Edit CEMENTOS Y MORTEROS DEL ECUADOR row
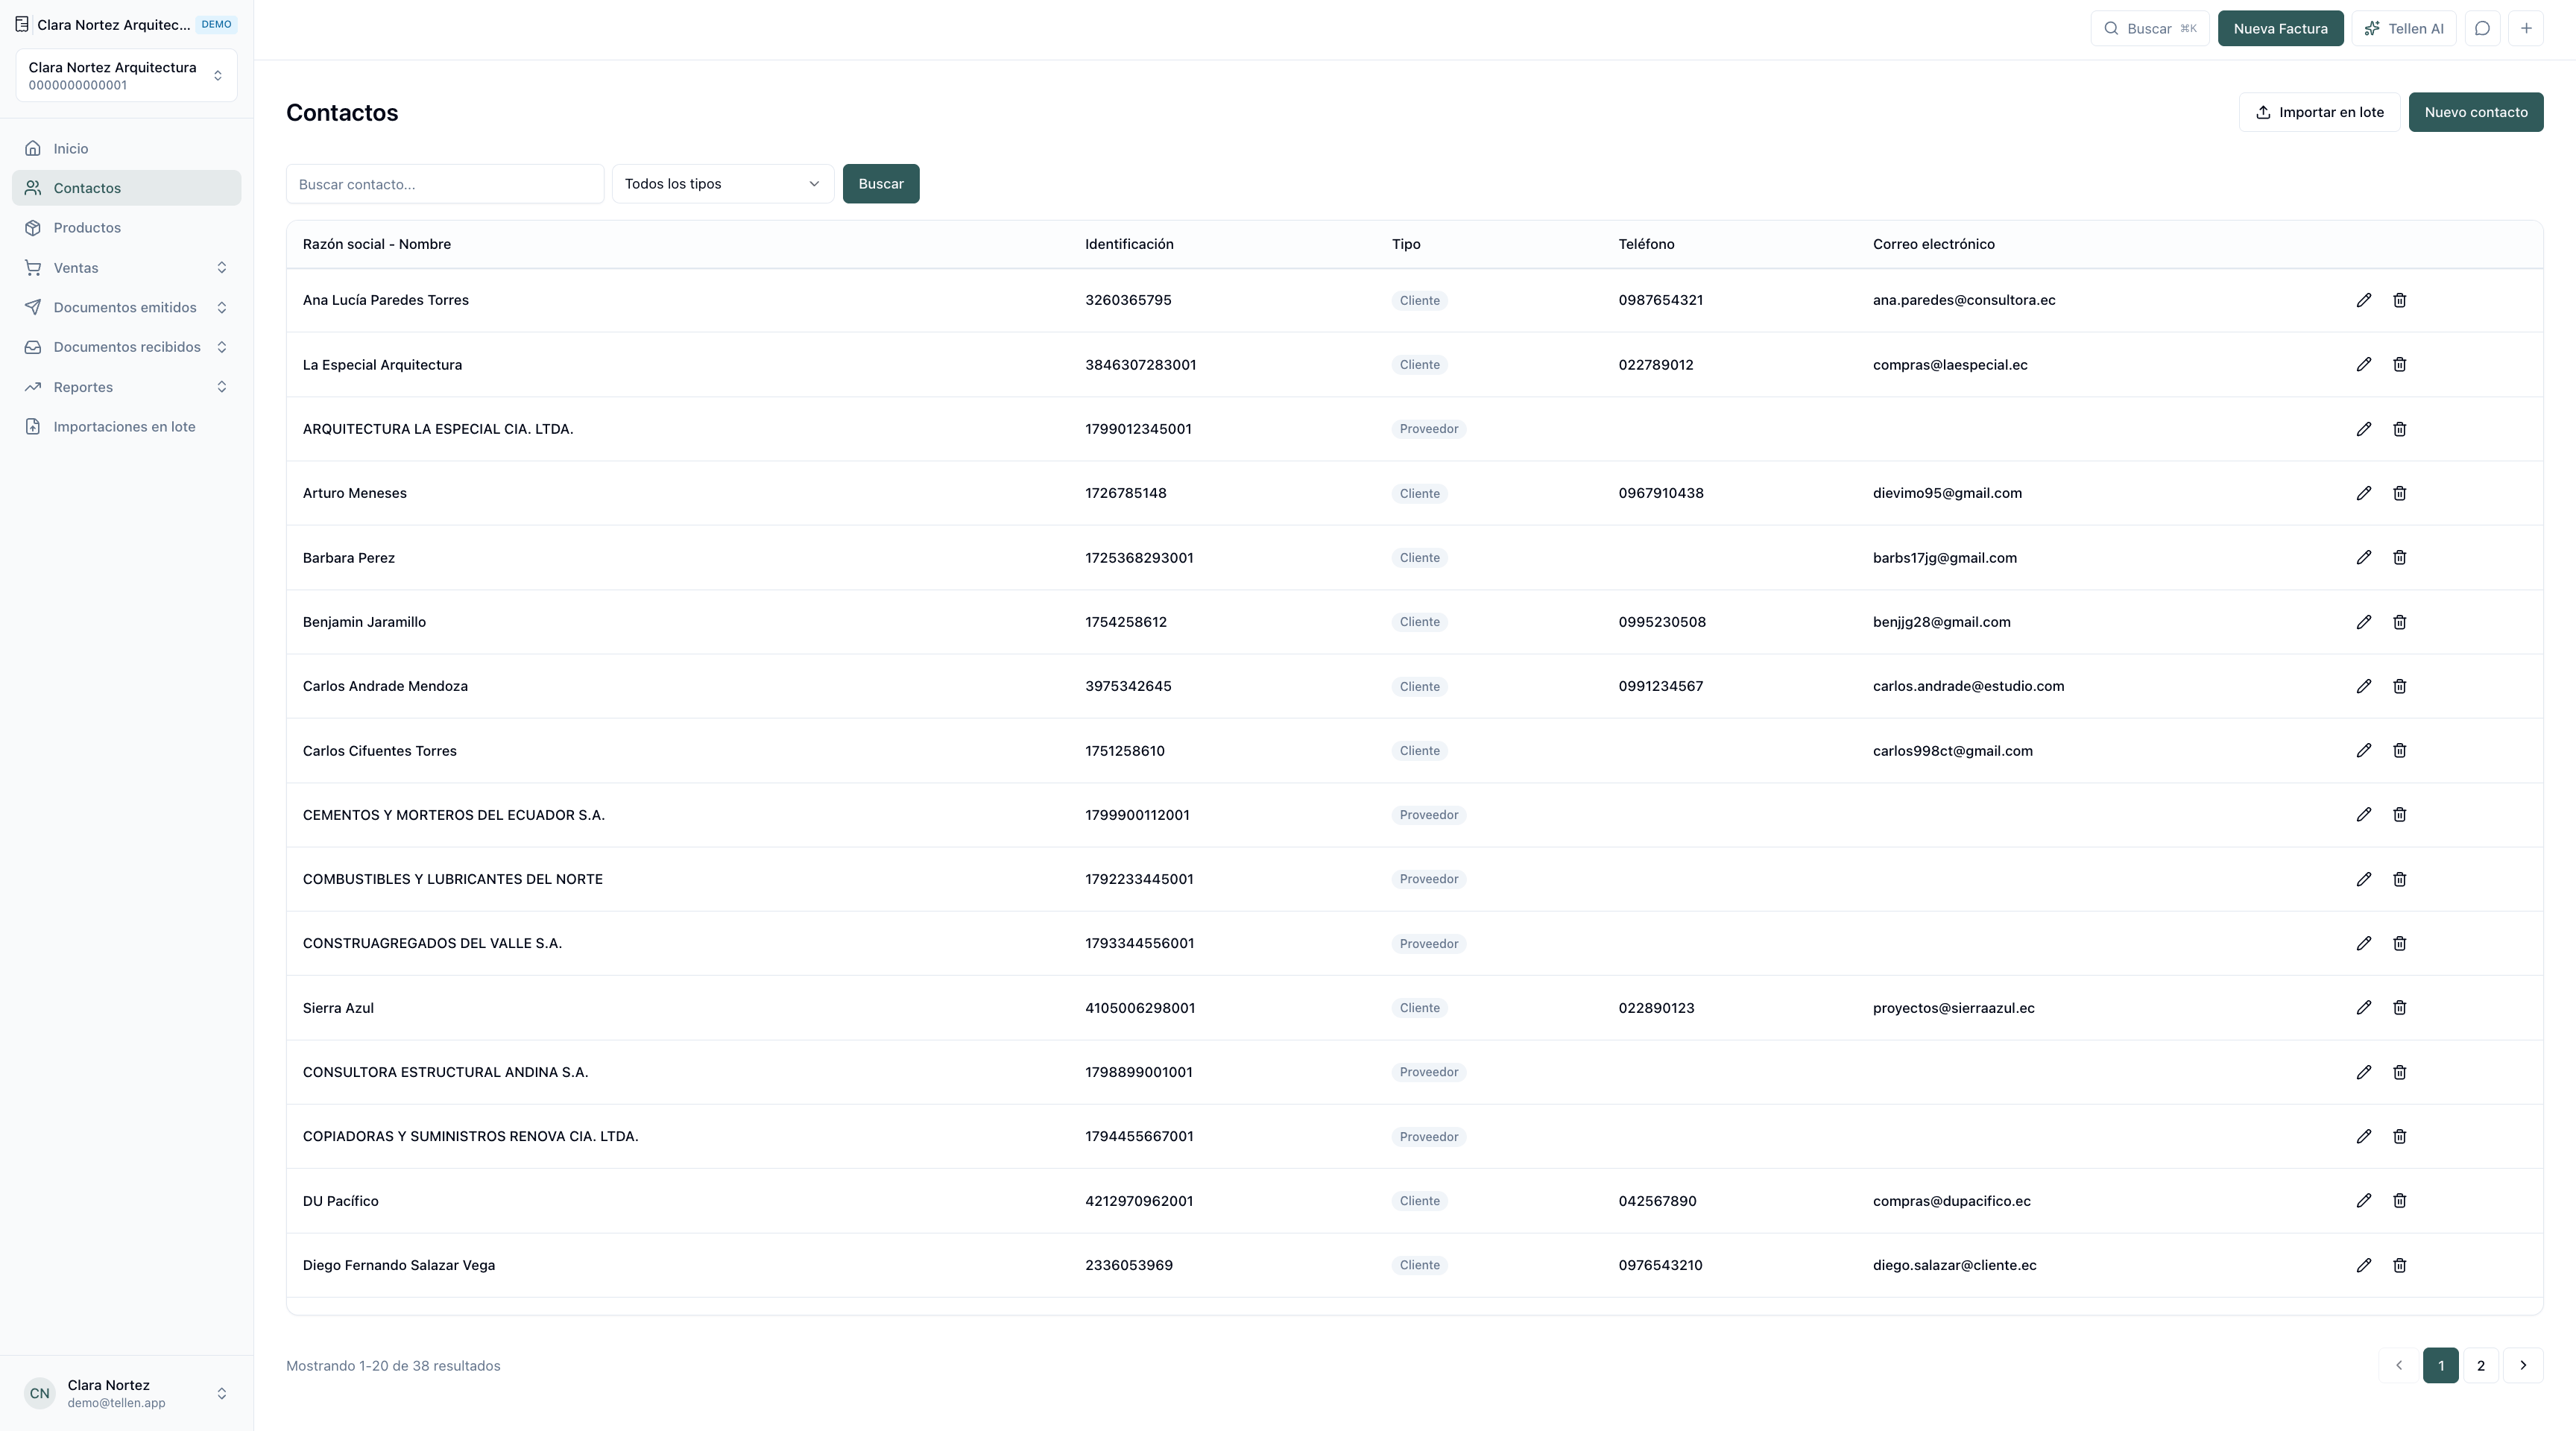 (2363, 814)
